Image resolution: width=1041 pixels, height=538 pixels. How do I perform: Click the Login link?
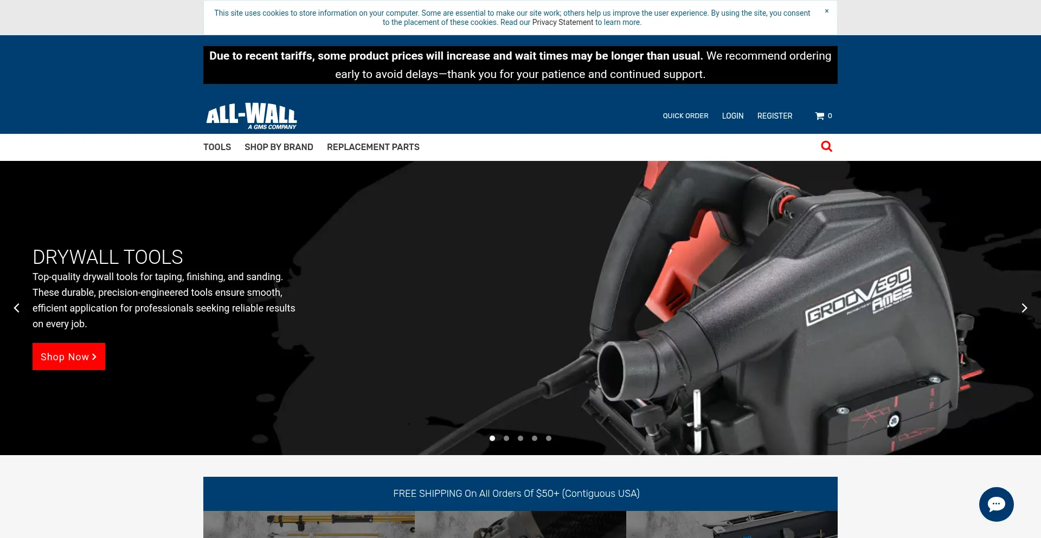click(732, 116)
